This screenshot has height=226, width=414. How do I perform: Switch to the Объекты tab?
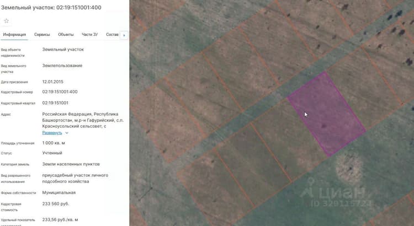click(66, 35)
